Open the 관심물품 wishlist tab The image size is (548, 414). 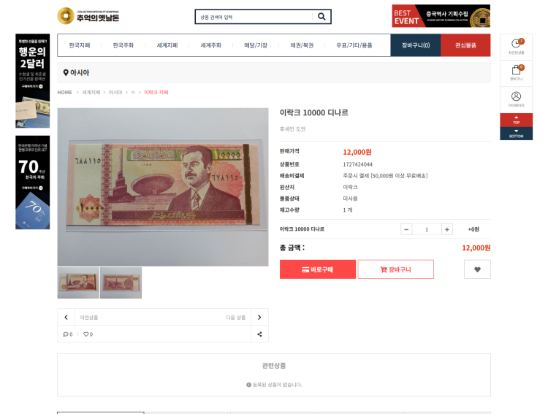pyautogui.click(x=465, y=45)
